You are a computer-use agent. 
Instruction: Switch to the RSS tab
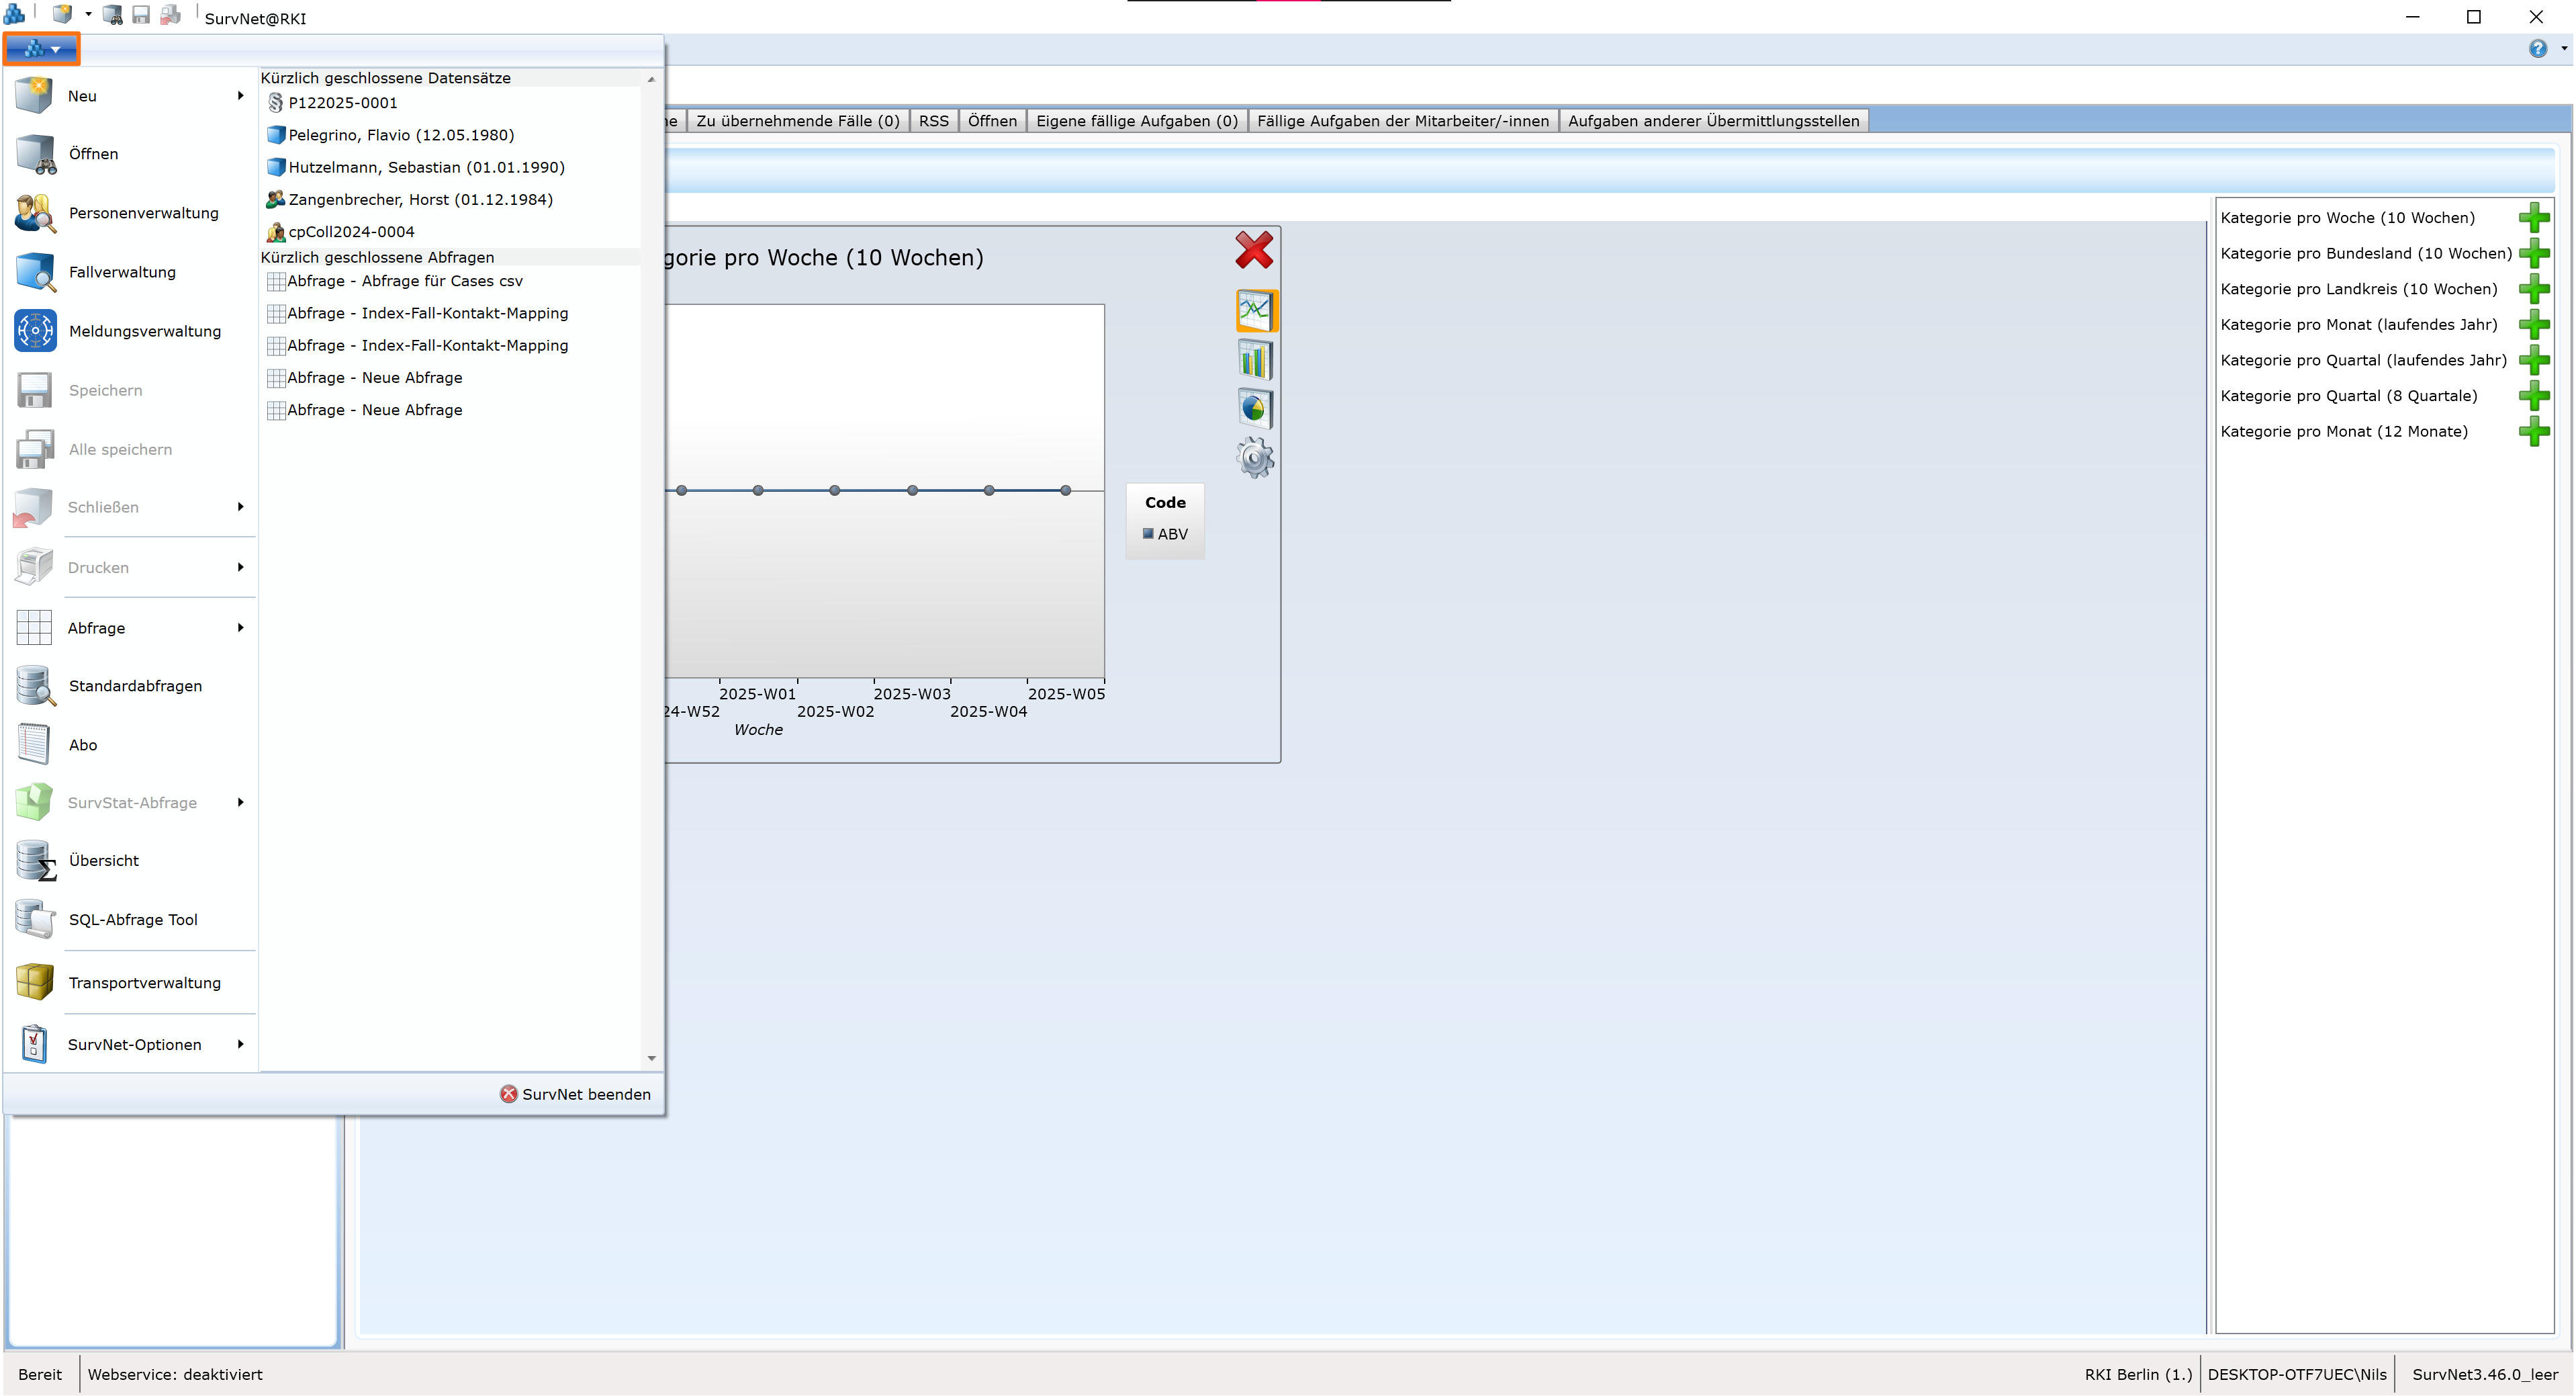[x=933, y=120]
